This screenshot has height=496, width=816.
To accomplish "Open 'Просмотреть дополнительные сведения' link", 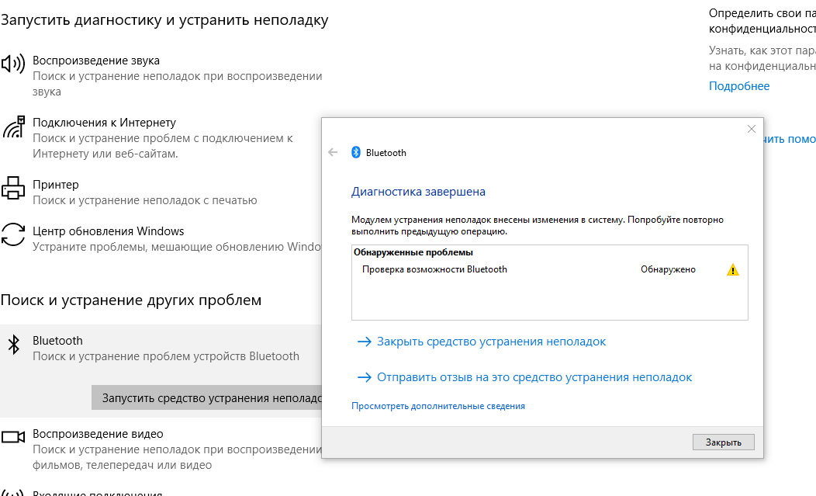I will click(438, 406).
